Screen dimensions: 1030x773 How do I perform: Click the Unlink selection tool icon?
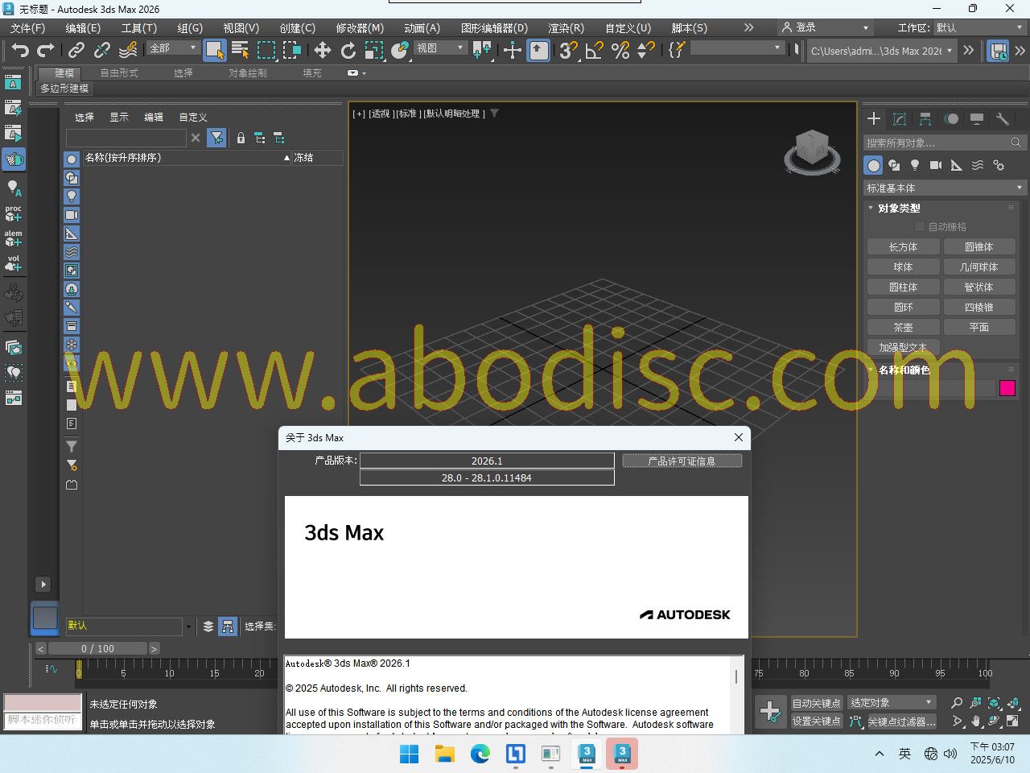click(x=101, y=51)
